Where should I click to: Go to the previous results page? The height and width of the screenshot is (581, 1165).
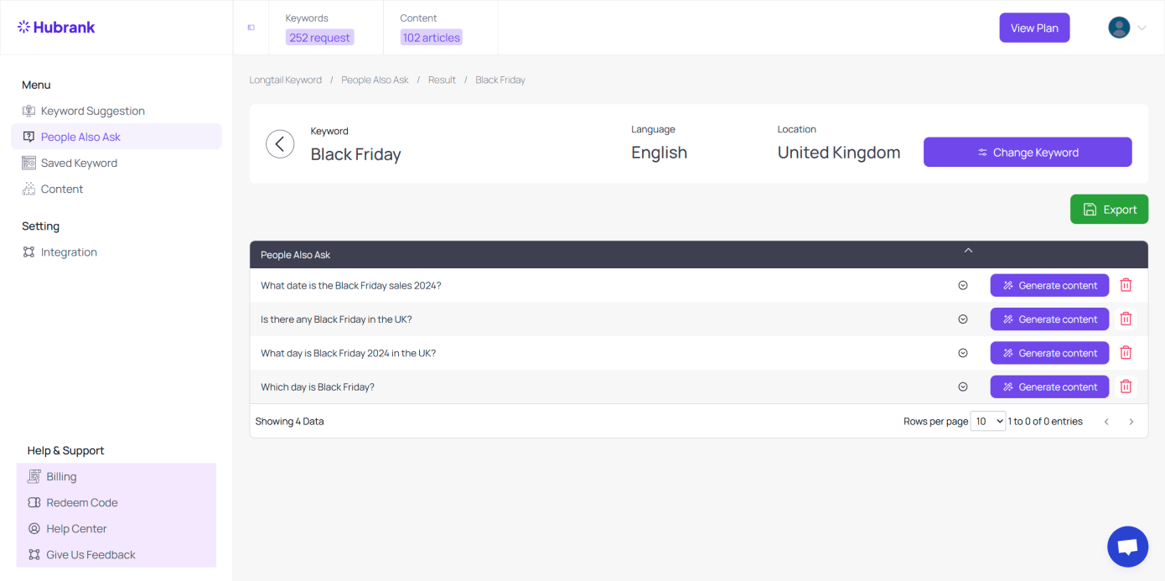point(1106,422)
